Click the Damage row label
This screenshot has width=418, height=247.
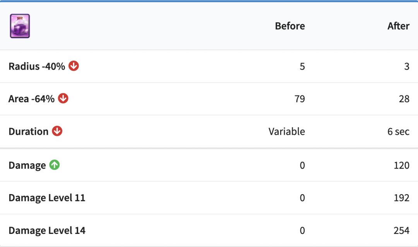click(x=27, y=166)
